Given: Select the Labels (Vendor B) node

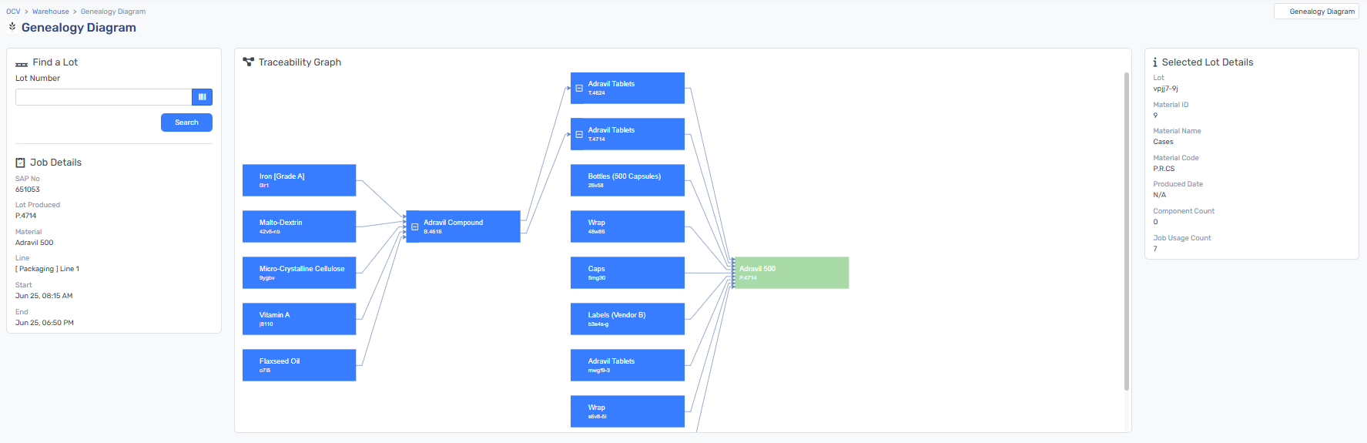Looking at the screenshot, I should point(628,319).
